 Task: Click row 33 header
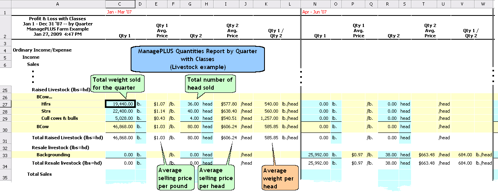point(6,155)
